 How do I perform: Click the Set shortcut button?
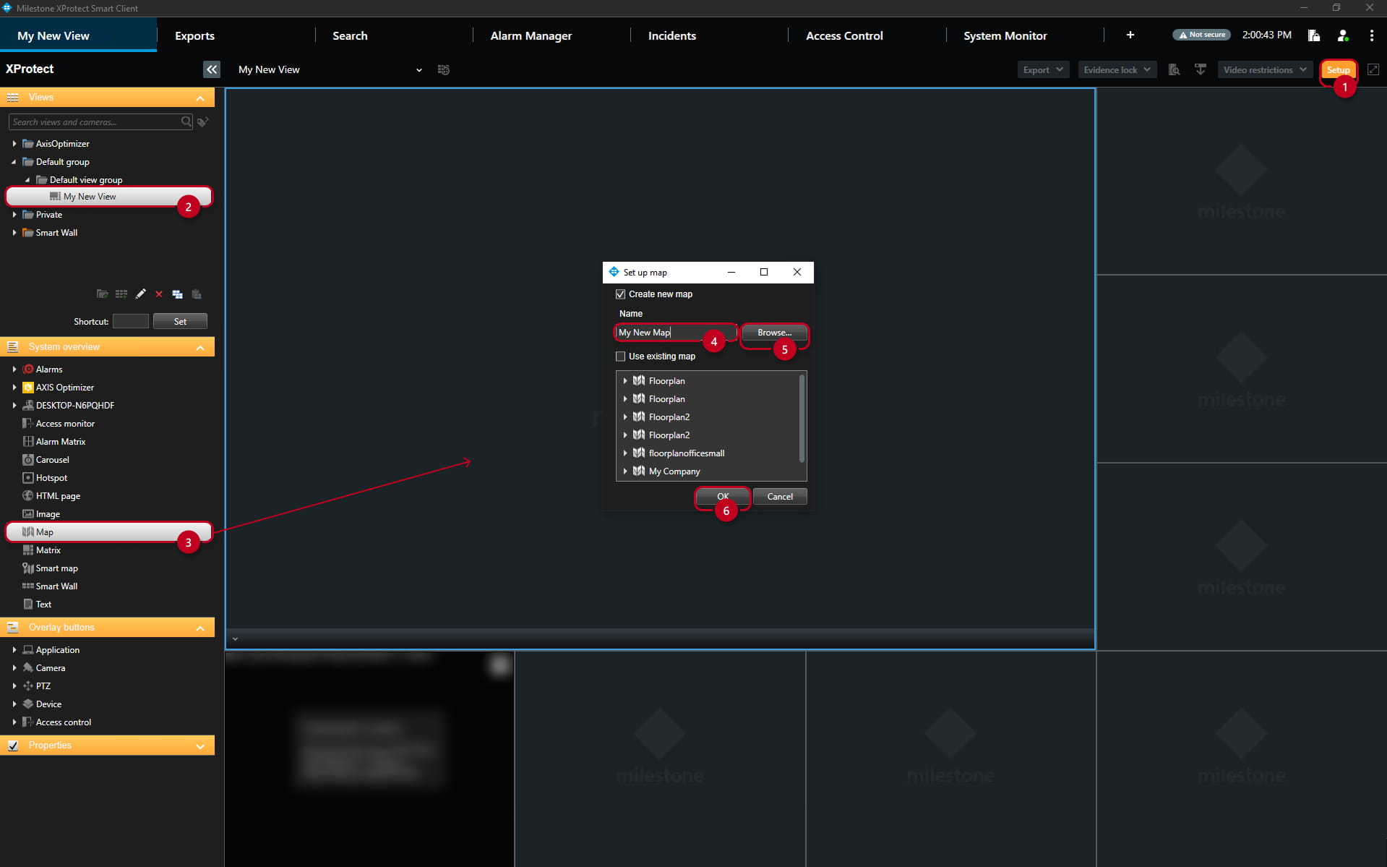(x=180, y=321)
